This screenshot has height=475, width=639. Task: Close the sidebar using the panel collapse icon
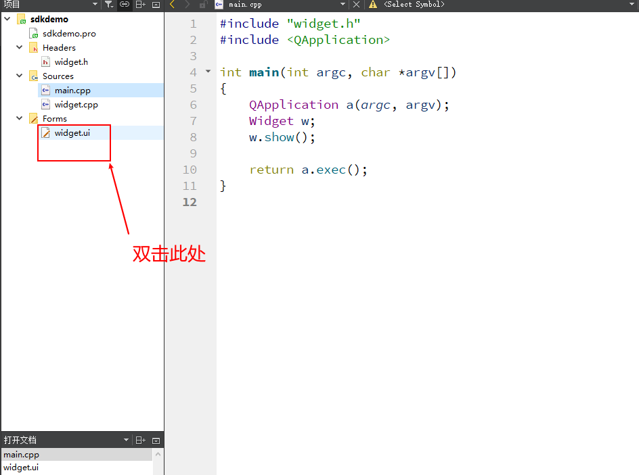pyautogui.click(x=156, y=5)
